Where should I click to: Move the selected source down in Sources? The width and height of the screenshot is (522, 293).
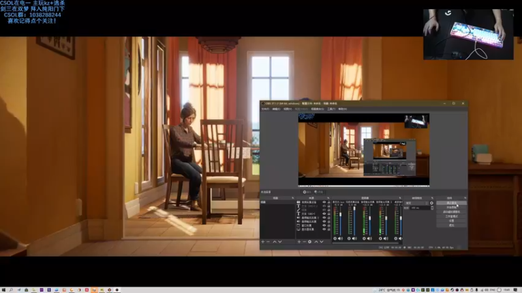(x=321, y=242)
